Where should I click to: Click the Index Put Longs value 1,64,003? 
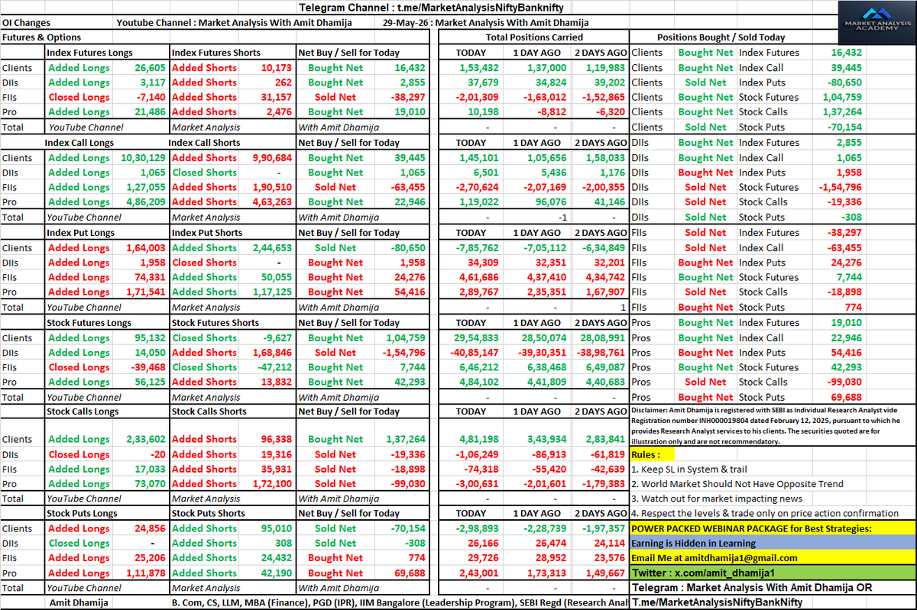(144, 248)
